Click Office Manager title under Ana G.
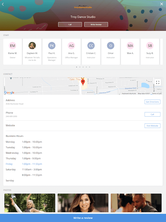 pos(71,58)
